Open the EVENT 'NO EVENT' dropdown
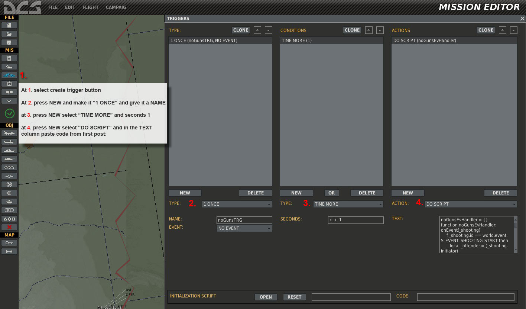The image size is (526, 309). (244, 228)
